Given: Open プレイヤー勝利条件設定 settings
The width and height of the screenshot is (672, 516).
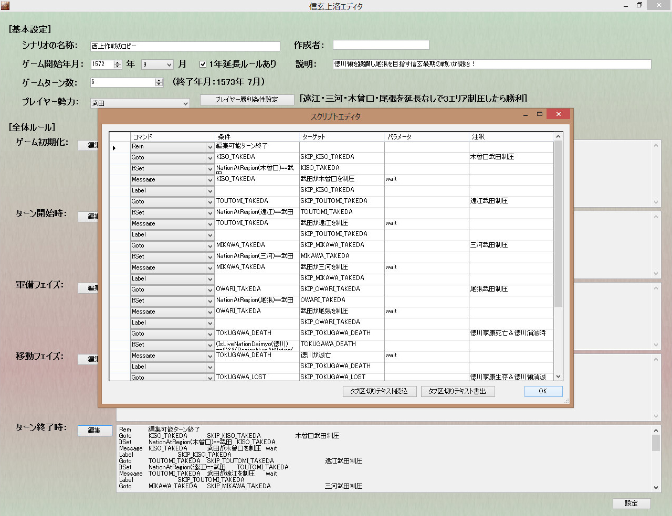Looking at the screenshot, I should coord(246,100).
